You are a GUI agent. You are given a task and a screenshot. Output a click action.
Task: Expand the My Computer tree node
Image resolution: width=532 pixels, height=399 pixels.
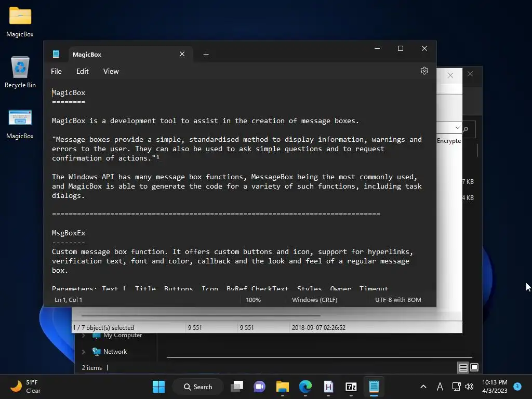(x=84, y=336)
